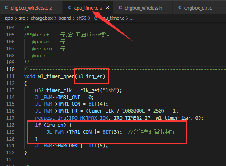Click the C icon on chgbox_ctrl.c tab

(180, 7)
